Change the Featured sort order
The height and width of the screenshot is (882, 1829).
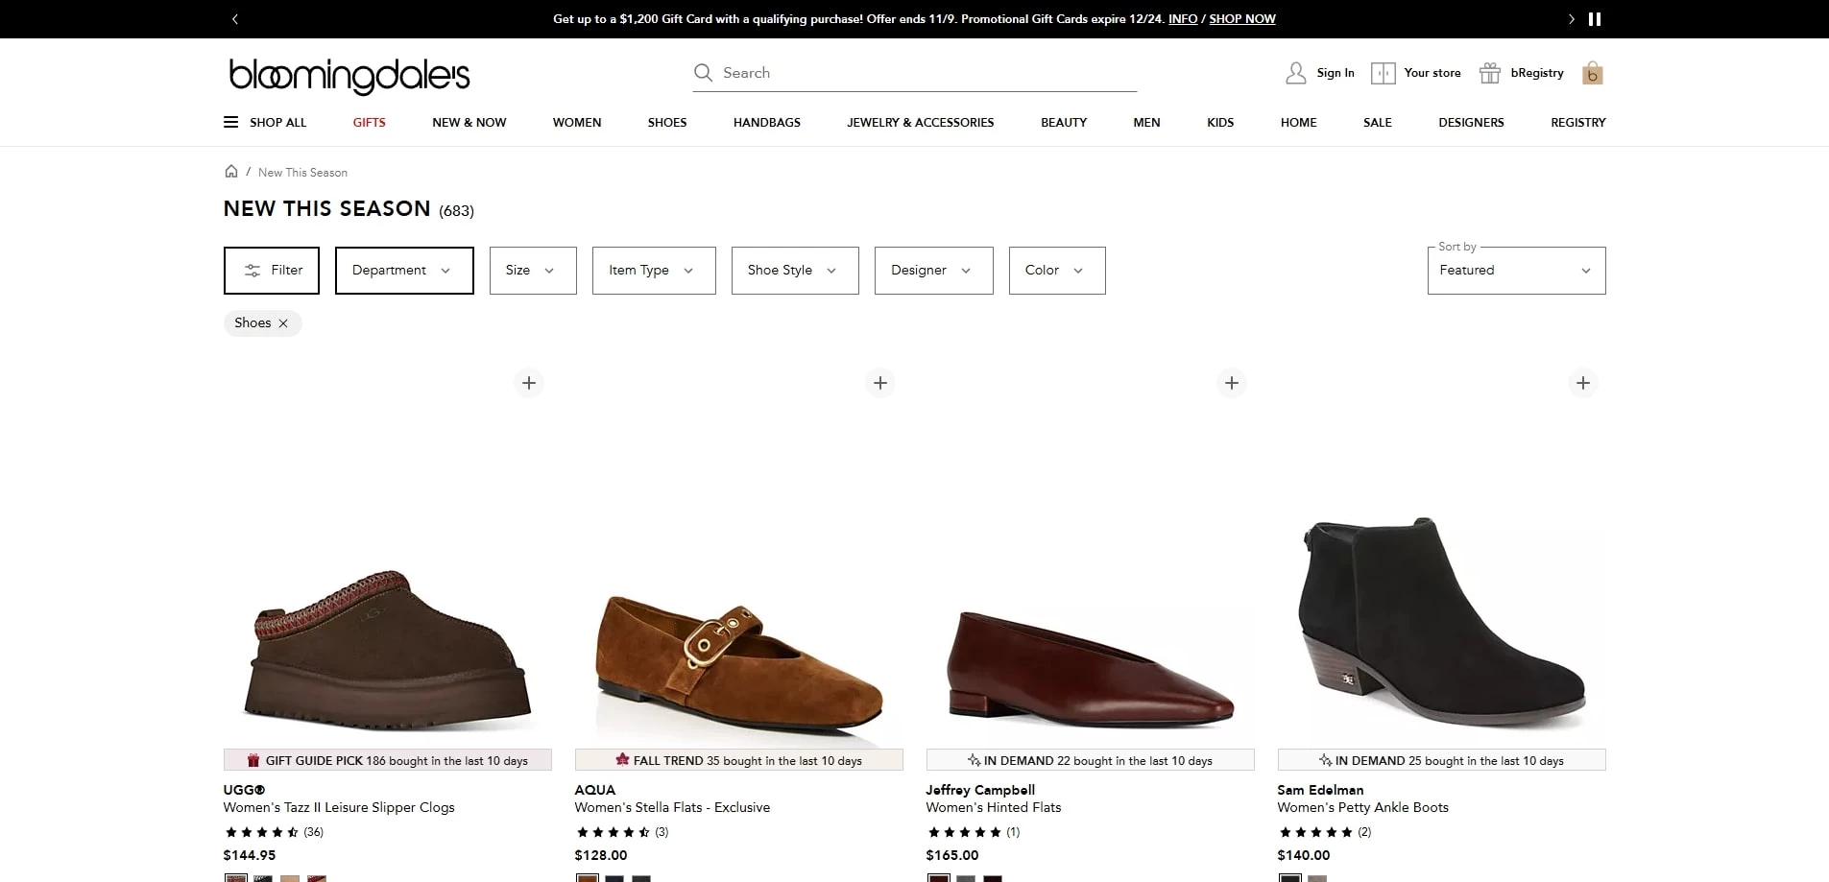[1515, 270]
